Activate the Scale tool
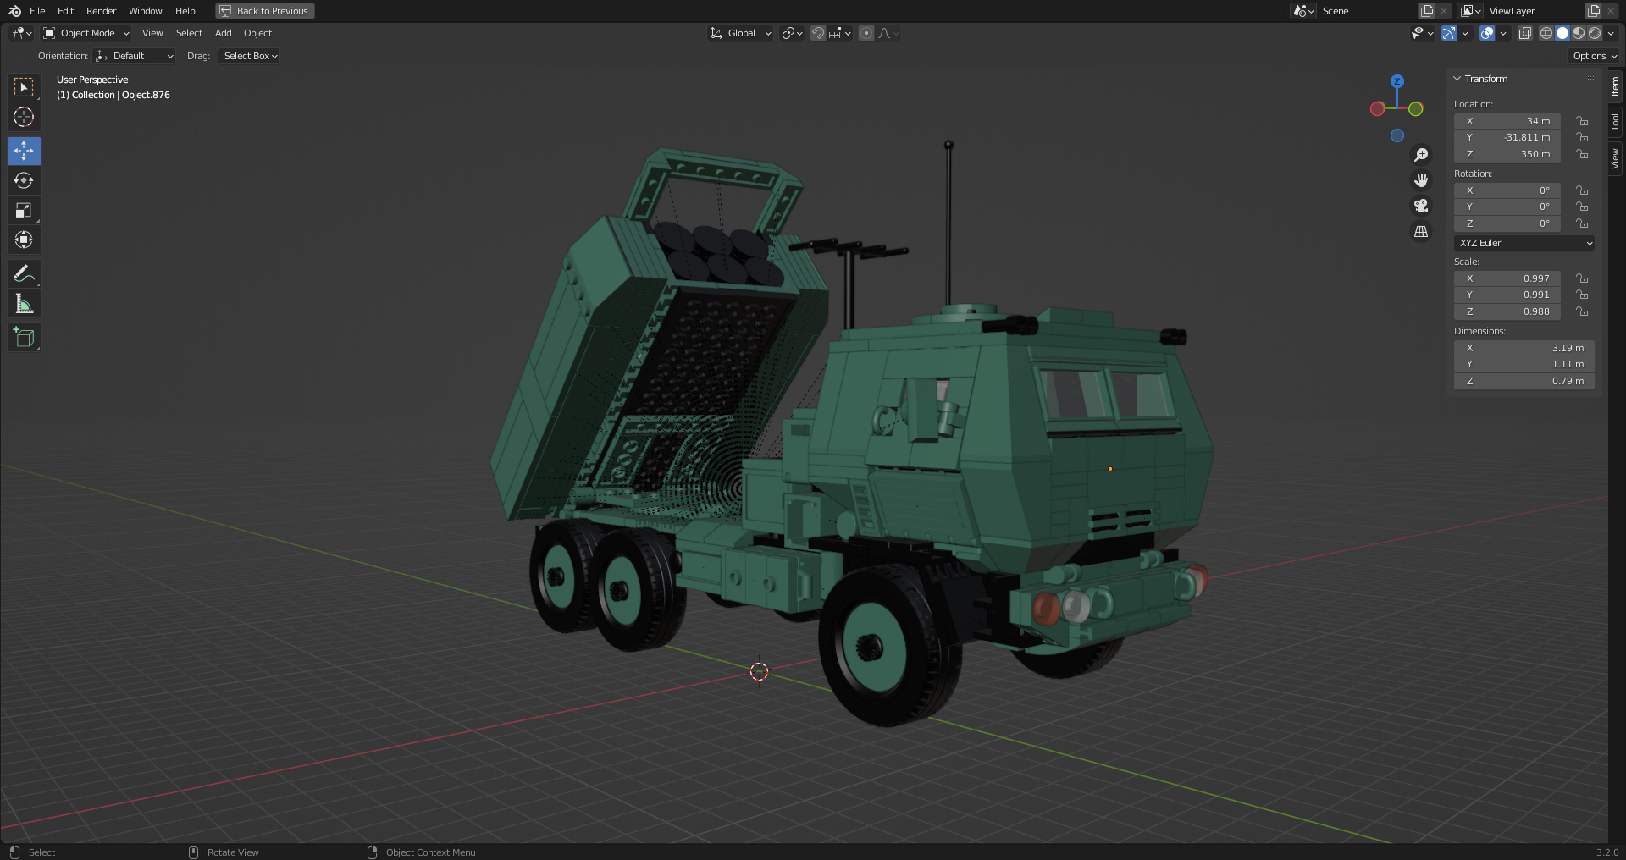 (x=24, y=210)
